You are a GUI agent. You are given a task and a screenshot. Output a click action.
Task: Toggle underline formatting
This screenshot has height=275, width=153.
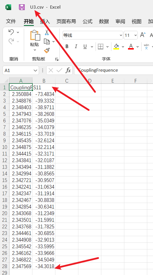(85, 46)
